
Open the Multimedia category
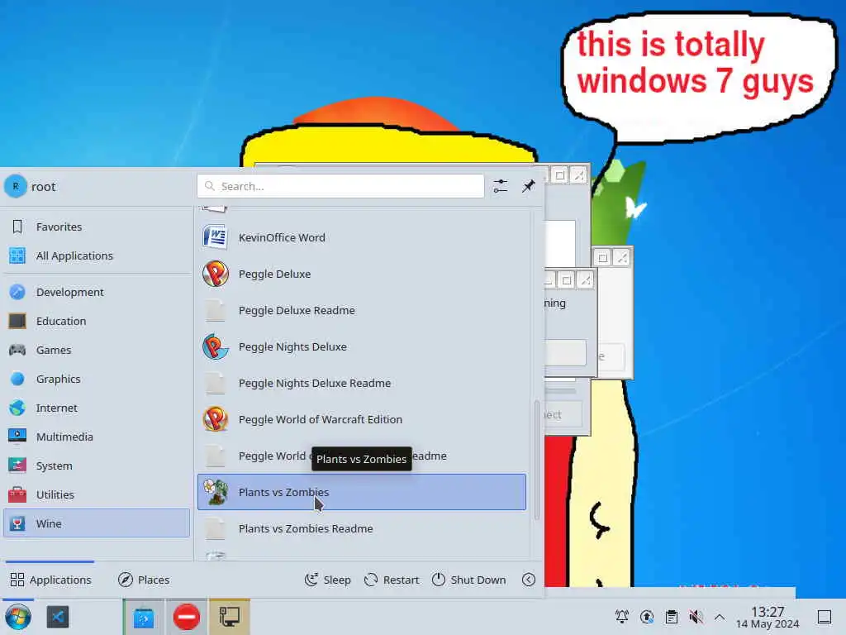tap(97, 437)
